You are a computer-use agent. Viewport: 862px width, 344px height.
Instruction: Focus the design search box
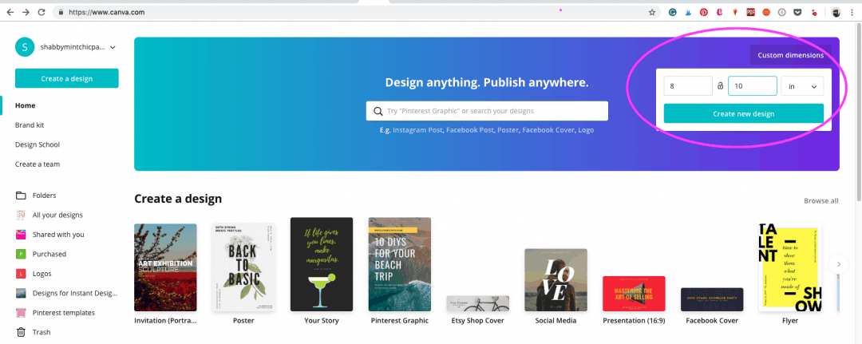487,111
